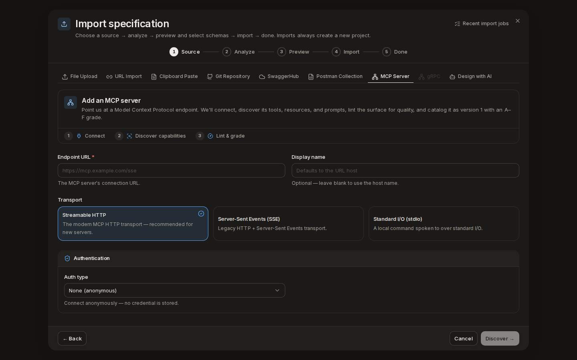Click the upload icon beside Import specification
This screenshot has width=577, height=360.
coord(64,24)
